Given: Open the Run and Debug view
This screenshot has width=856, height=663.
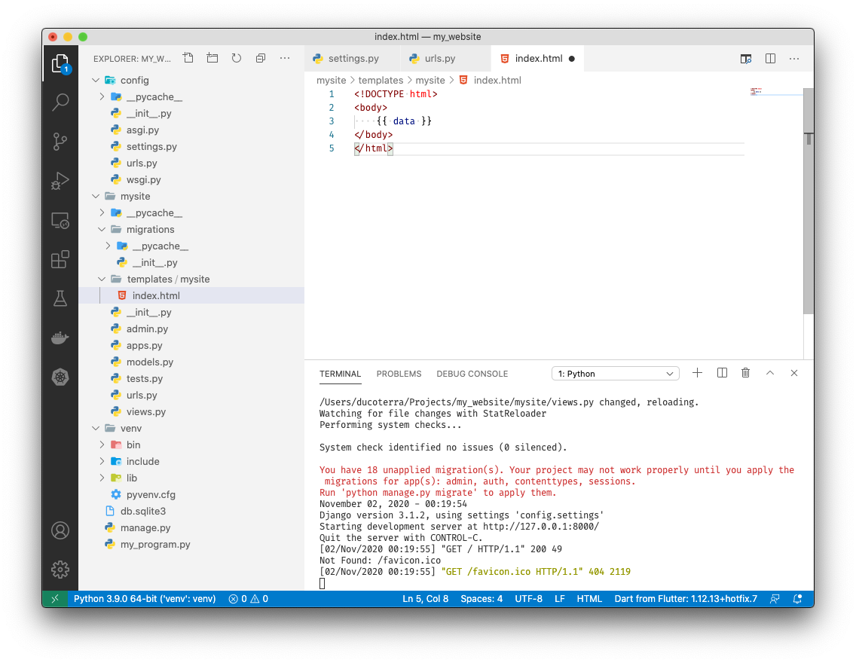Looking at the screenshot, I should [x=60, y=181].
